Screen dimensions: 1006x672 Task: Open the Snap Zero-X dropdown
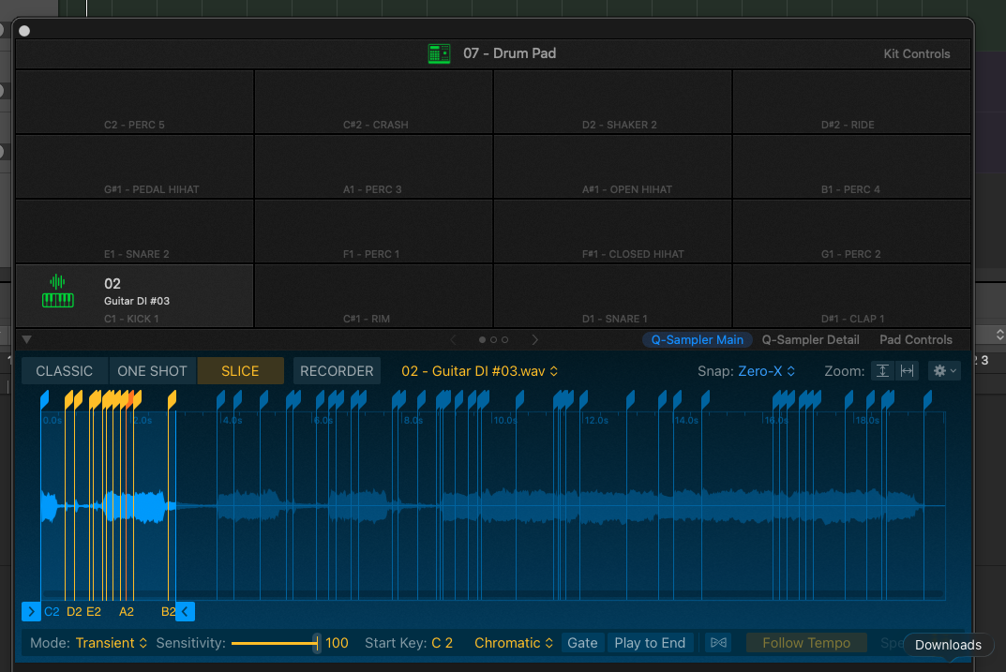pos(767,371)
